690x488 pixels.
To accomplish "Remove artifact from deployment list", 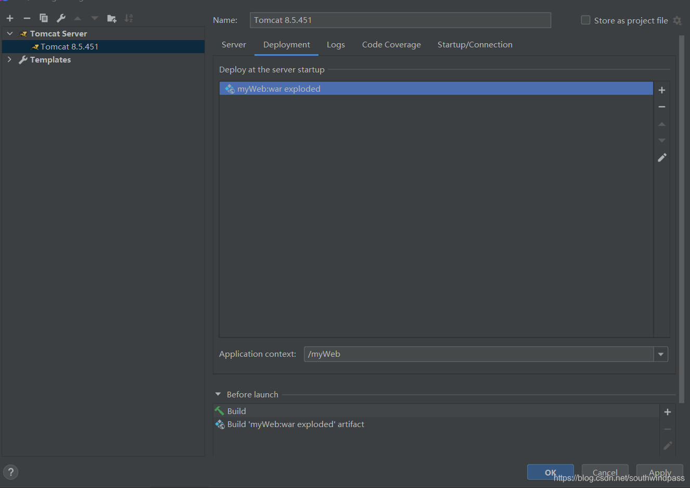I will click(662, 107).
